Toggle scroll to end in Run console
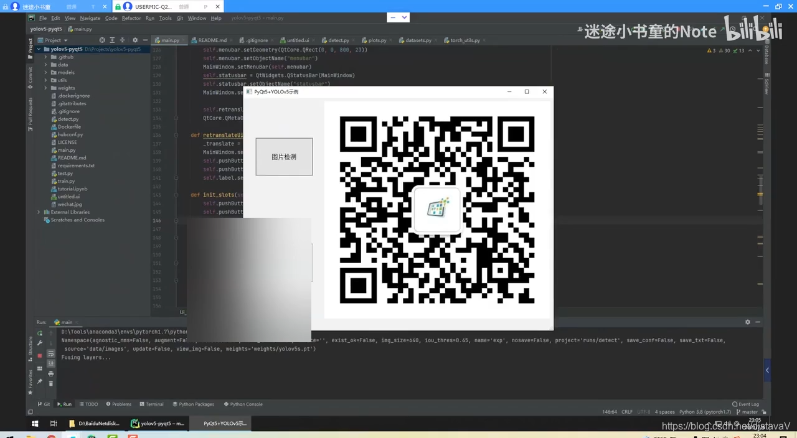Viewport: 797px width, 438px height. pos(51,363)
